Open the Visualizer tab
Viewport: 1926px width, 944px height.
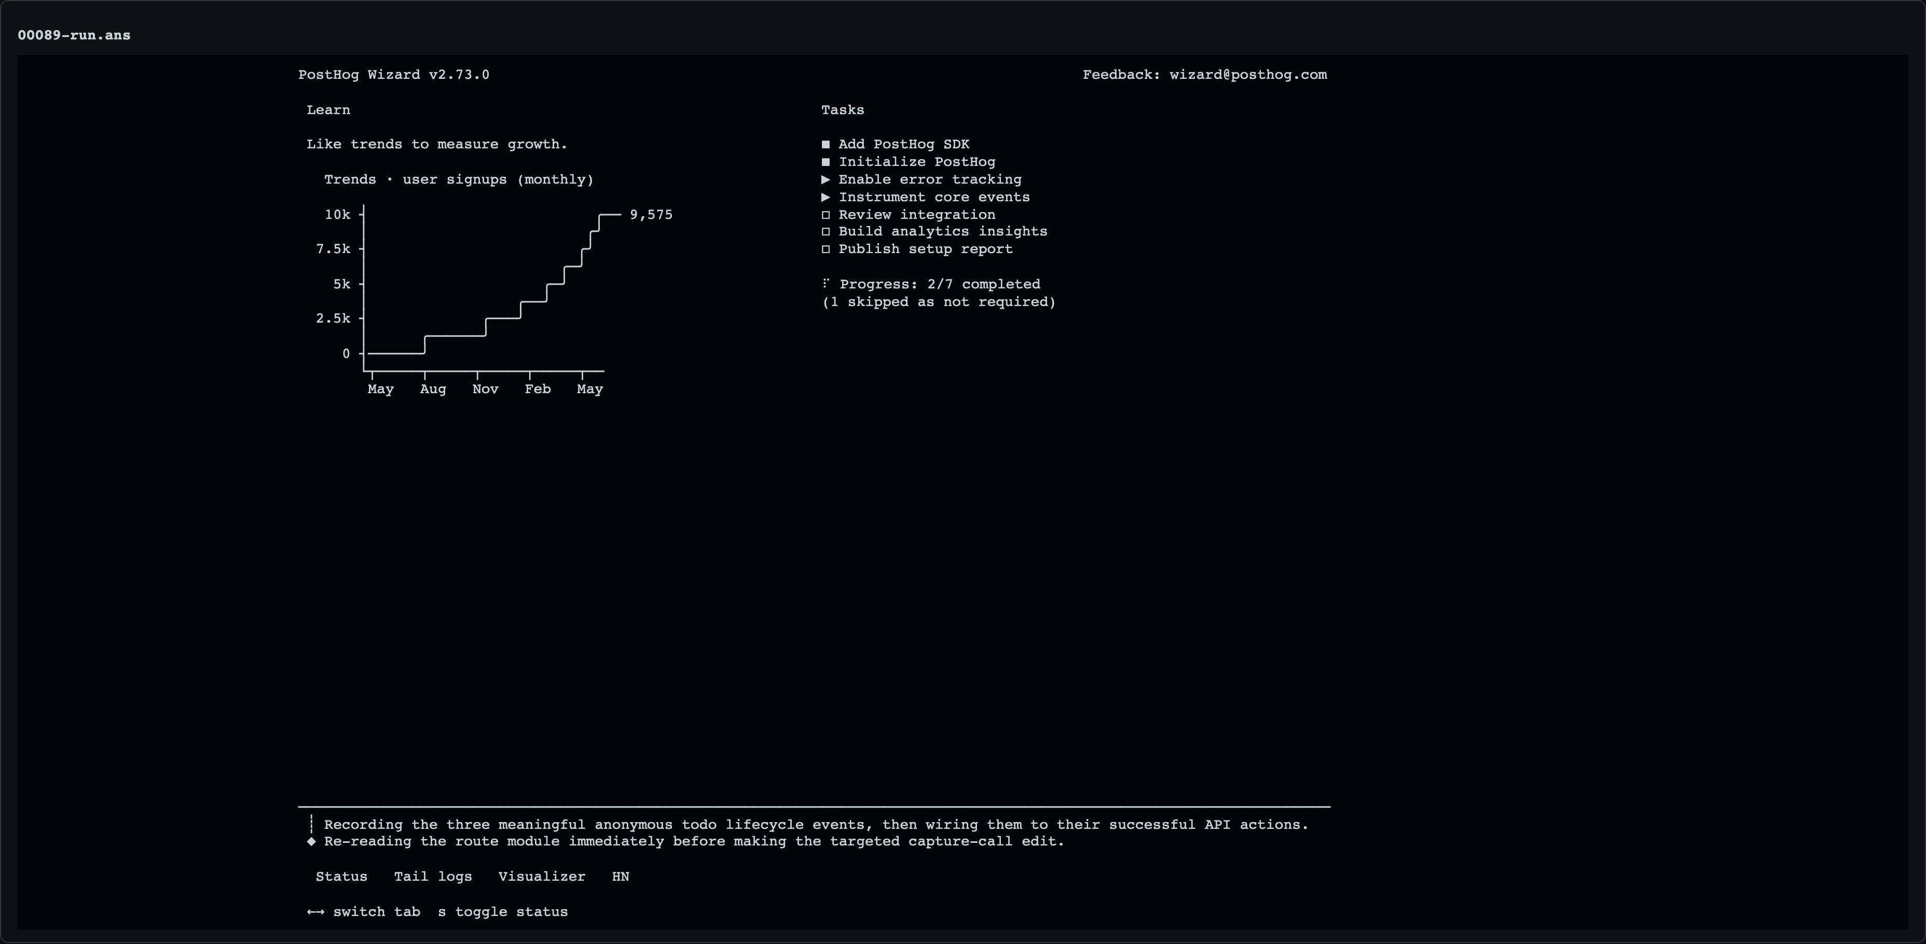(x=542, y=877)
